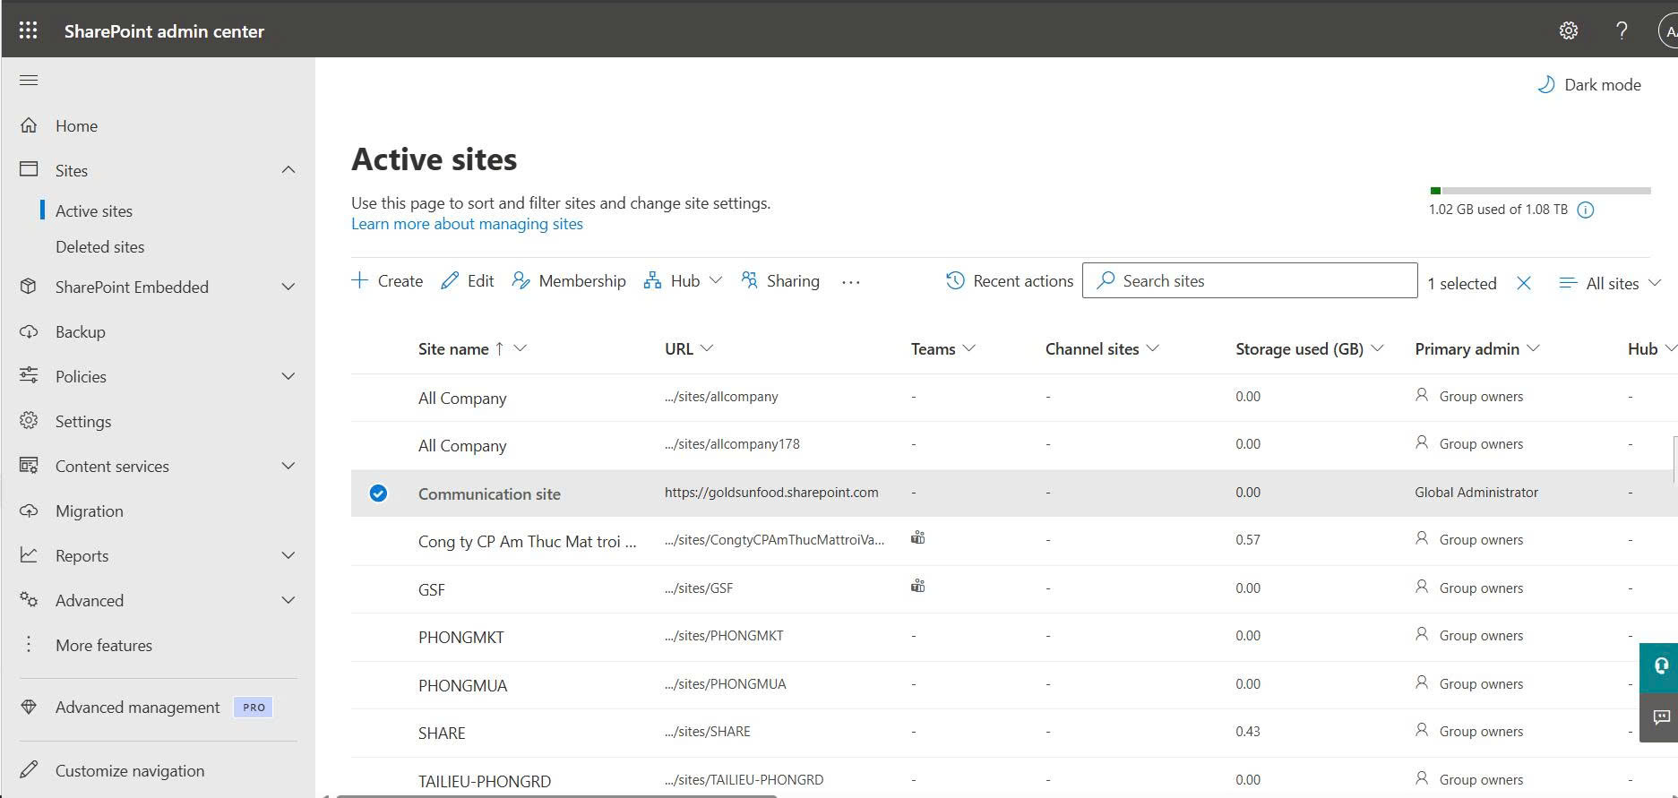
Task: Click Membership in the command bar
Action: [569, 281]
